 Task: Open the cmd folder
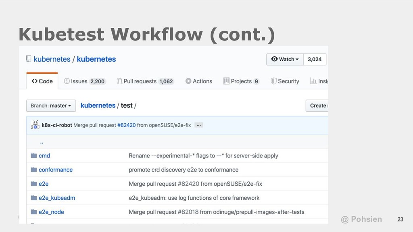44,155
